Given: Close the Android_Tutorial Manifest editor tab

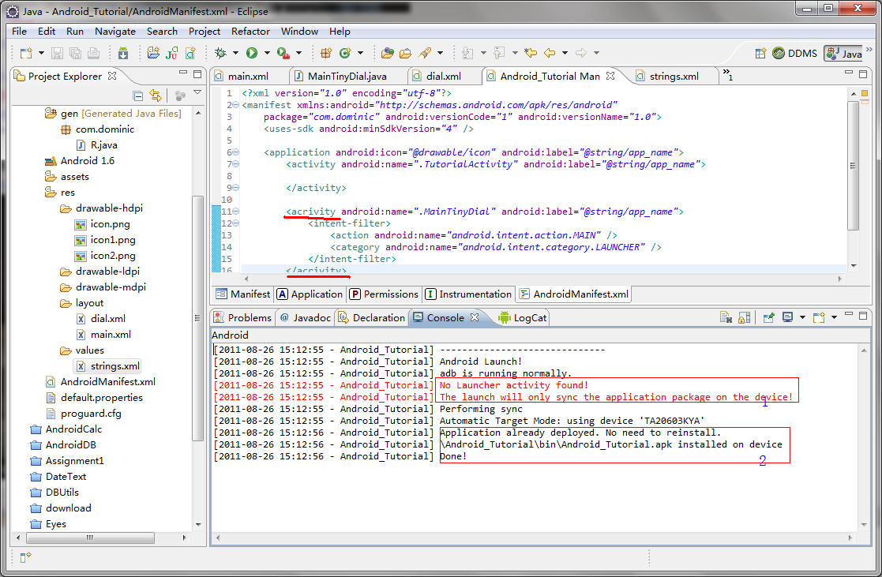Looking at the screenshot, I should point(610,75).
